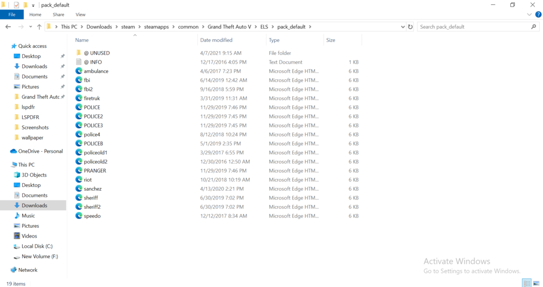Viewport: 543px width, 287px height.
Task: Click the New folder quick access toolbar icon
Action: (x=26, y=5)
